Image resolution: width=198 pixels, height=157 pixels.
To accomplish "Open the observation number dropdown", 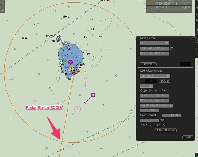I will pyautogui.click(x=146, y=85).
